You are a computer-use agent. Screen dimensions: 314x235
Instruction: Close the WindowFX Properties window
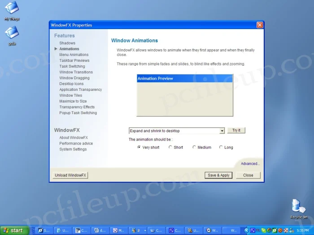point(259,25)
